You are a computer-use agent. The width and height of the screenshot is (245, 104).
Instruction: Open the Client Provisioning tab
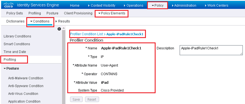pyautogui.click(x=78, y=13)
